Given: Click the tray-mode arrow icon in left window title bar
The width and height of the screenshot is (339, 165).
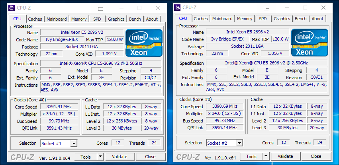Looking at the screenshot, I should (x=101, y=9).
